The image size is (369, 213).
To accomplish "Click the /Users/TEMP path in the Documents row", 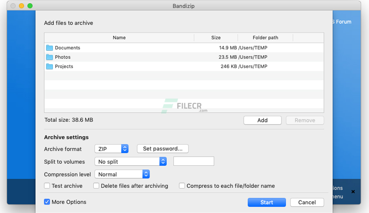I will click(x=253, y=48).
